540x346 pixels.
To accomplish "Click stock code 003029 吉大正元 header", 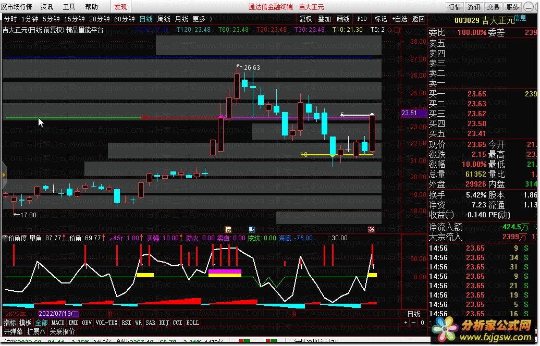I will [x=484, y=21].
